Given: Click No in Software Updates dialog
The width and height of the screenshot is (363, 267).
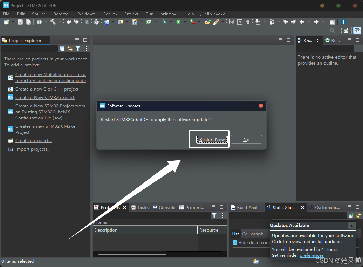Looking at the screenshot, I should (x=246, y=140).
